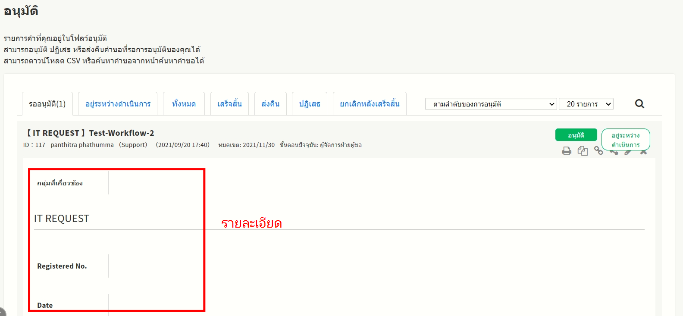Click the X delete icon
683x316 pixels.
pos(644,152)
